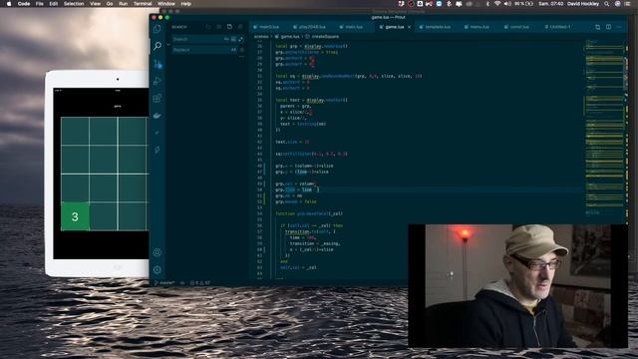
Task: Click game.lua in the breadcrumb
Action: [x=290, y=37]
